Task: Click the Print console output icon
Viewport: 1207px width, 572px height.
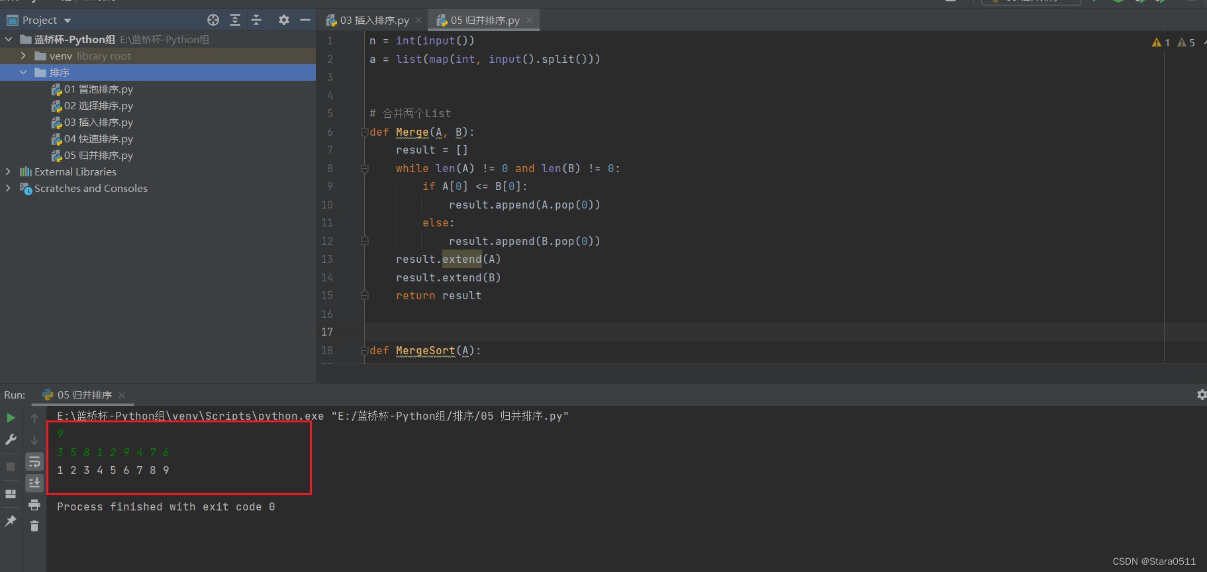Action: [x=34, y=505]
